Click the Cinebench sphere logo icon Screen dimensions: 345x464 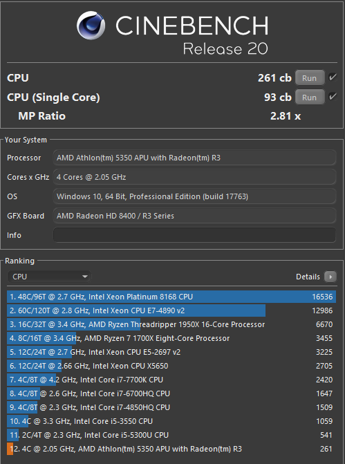[91, 26]
